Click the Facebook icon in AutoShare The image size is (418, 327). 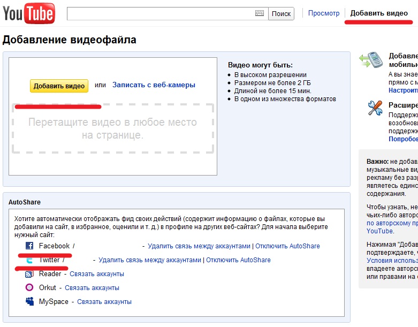click(29, 246)
